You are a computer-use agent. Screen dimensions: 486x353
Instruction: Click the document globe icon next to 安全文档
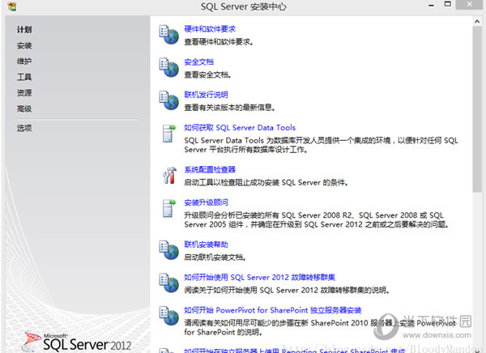169,67
